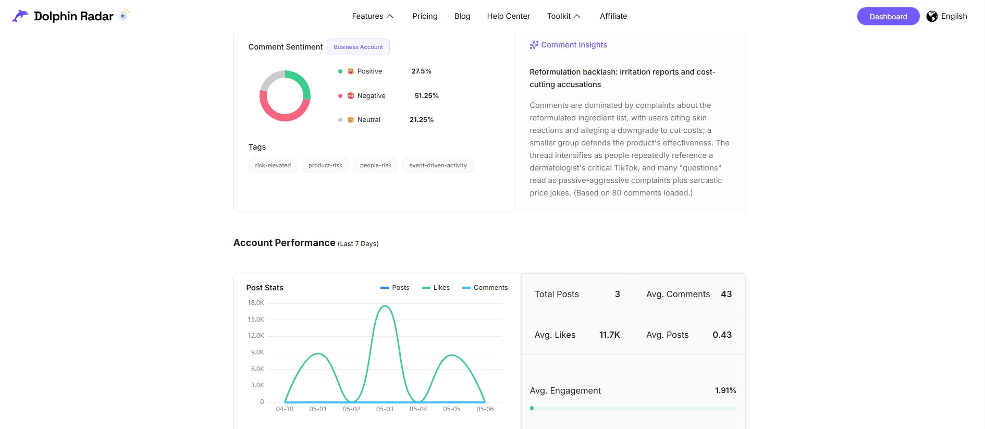This screenshot has height=429, width=985.
Task: Click the 04-30 date axis label
Action: 285,409
